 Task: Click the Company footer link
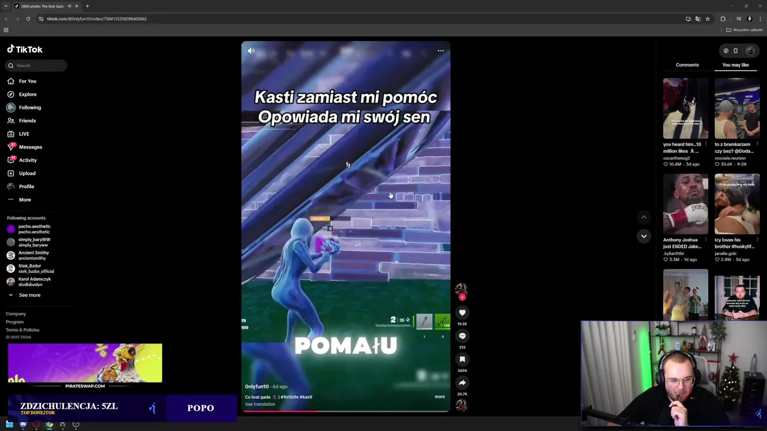coord(16,314)
